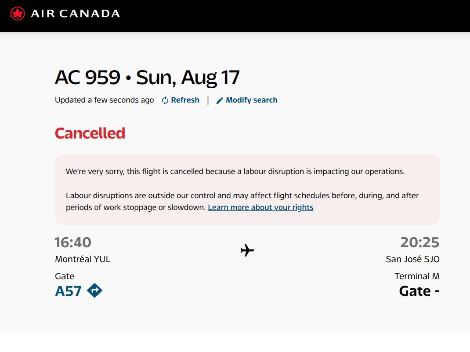This screenshot has width=470, height=352.
Task: Click the Terminal M label
Action: 418,276
